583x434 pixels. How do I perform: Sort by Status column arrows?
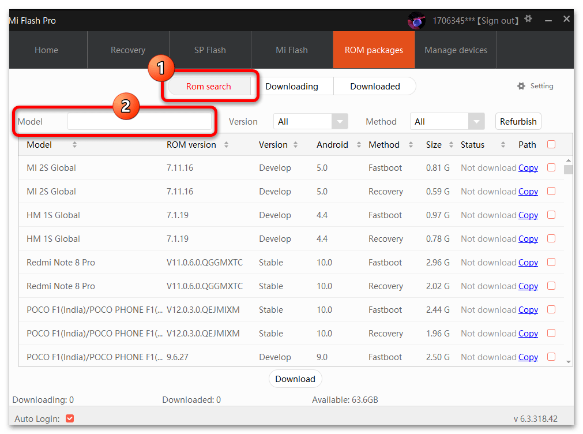click(x=503, y=145)
